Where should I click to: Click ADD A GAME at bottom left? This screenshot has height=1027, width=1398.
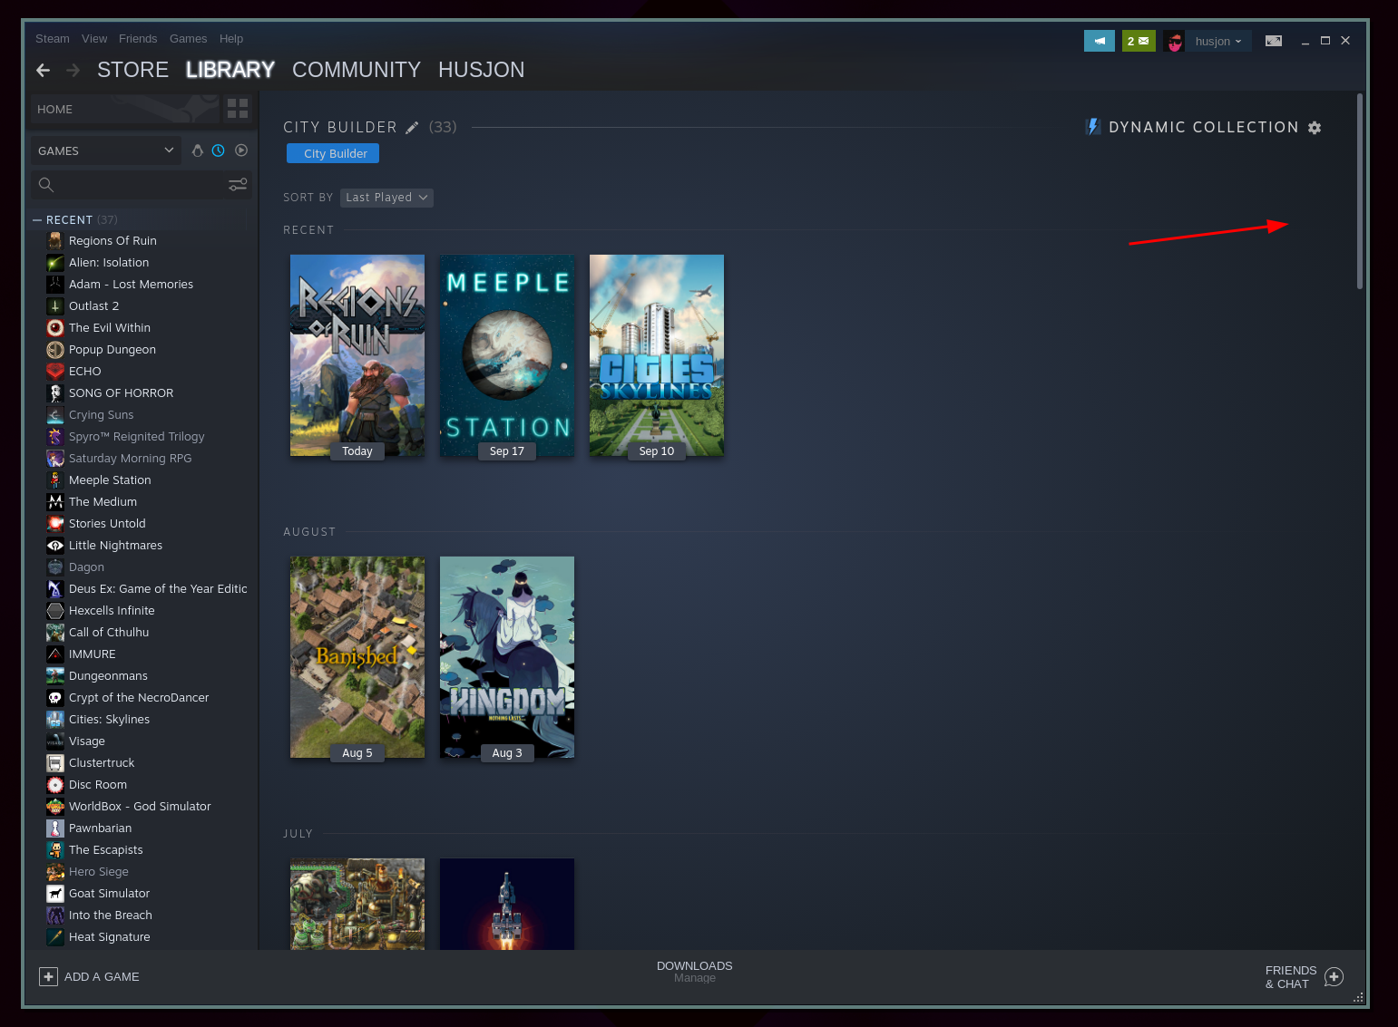pos(90,976)
